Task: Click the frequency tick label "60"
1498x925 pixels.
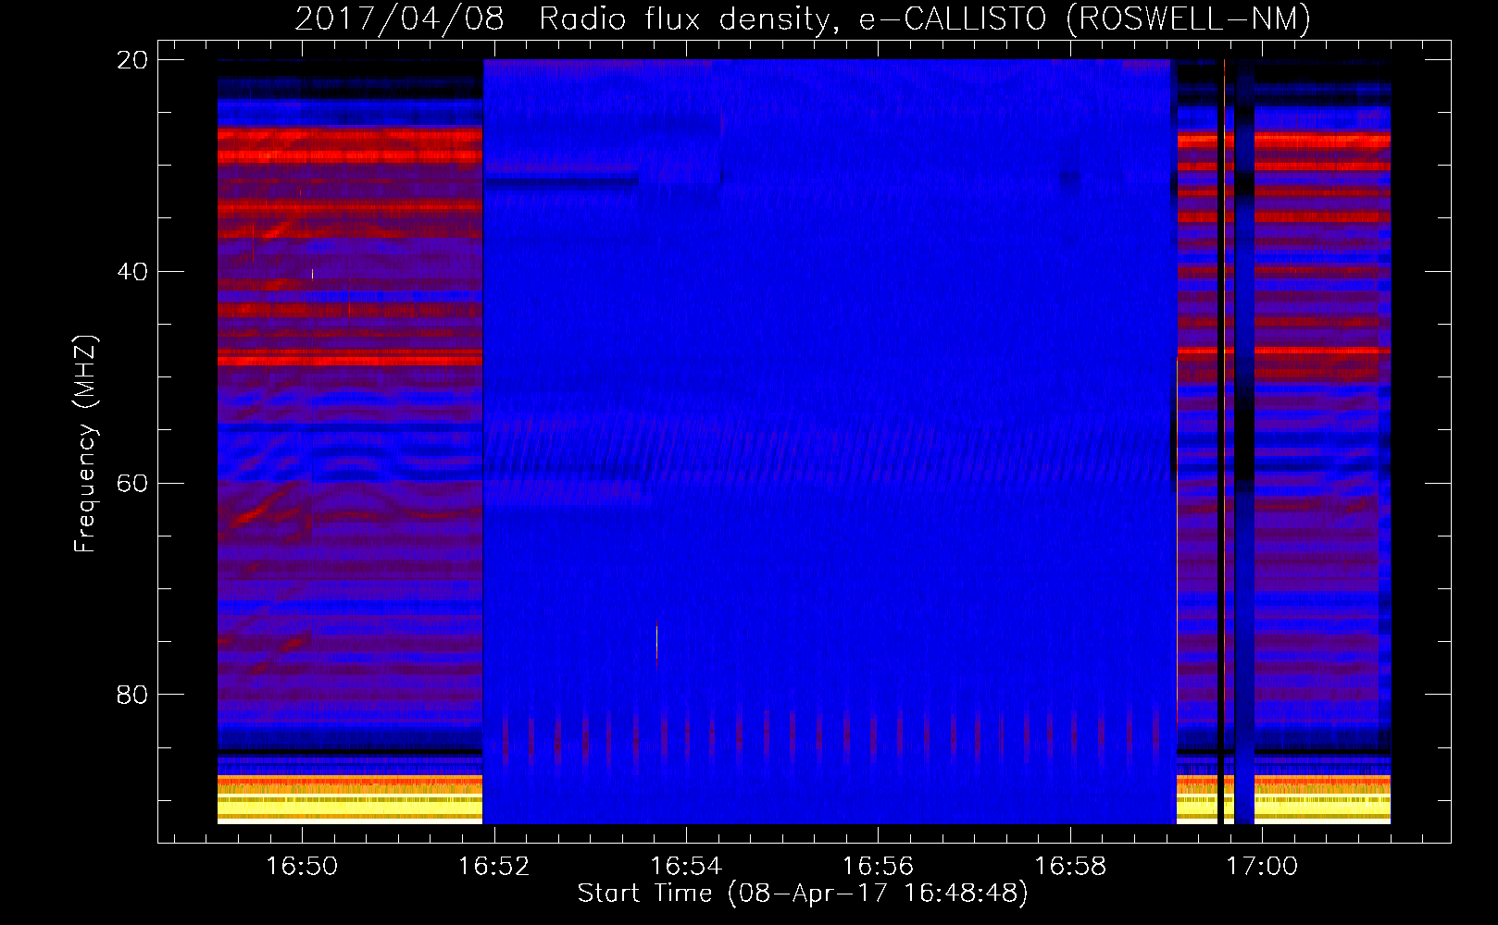Action: (x=132, y=483)
